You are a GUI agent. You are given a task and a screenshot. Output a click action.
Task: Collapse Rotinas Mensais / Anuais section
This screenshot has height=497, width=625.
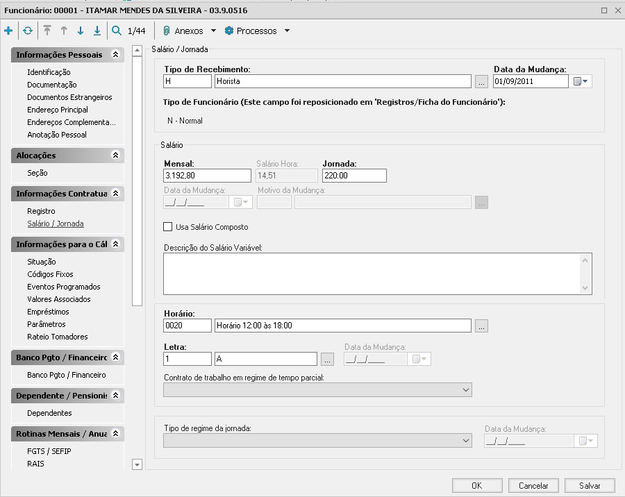point(115,434)
